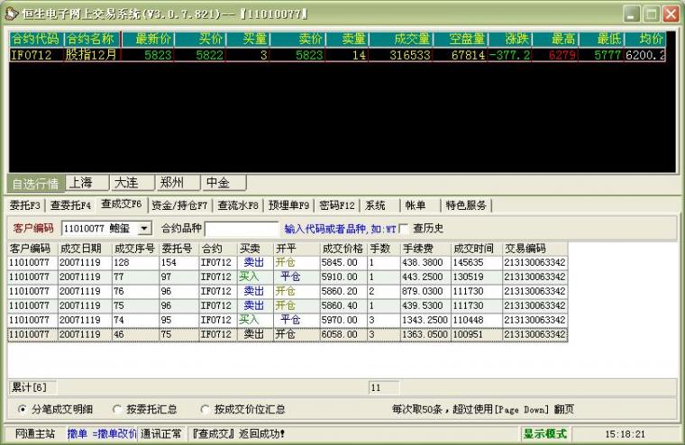Click the application icon in title bar
The width and height of the screenshot is (685, 445).
11,14
